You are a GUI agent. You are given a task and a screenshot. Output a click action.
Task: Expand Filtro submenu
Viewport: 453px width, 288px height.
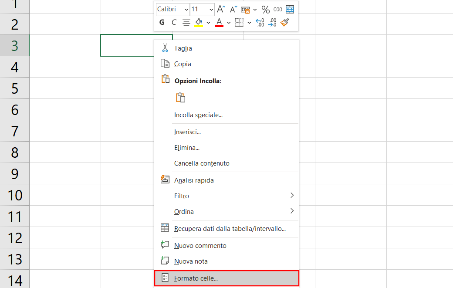226,196
